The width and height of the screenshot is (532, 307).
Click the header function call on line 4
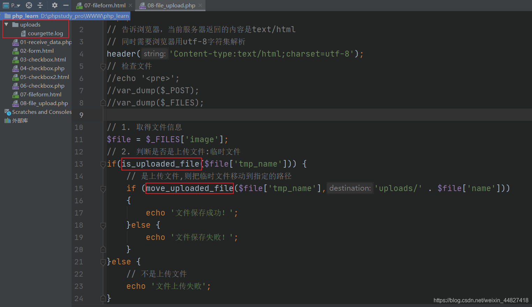coord(121,54)
